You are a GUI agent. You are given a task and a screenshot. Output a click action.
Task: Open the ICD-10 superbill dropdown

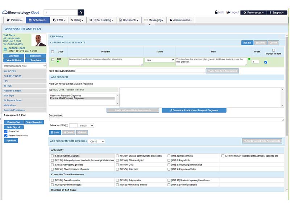(96, 141)
